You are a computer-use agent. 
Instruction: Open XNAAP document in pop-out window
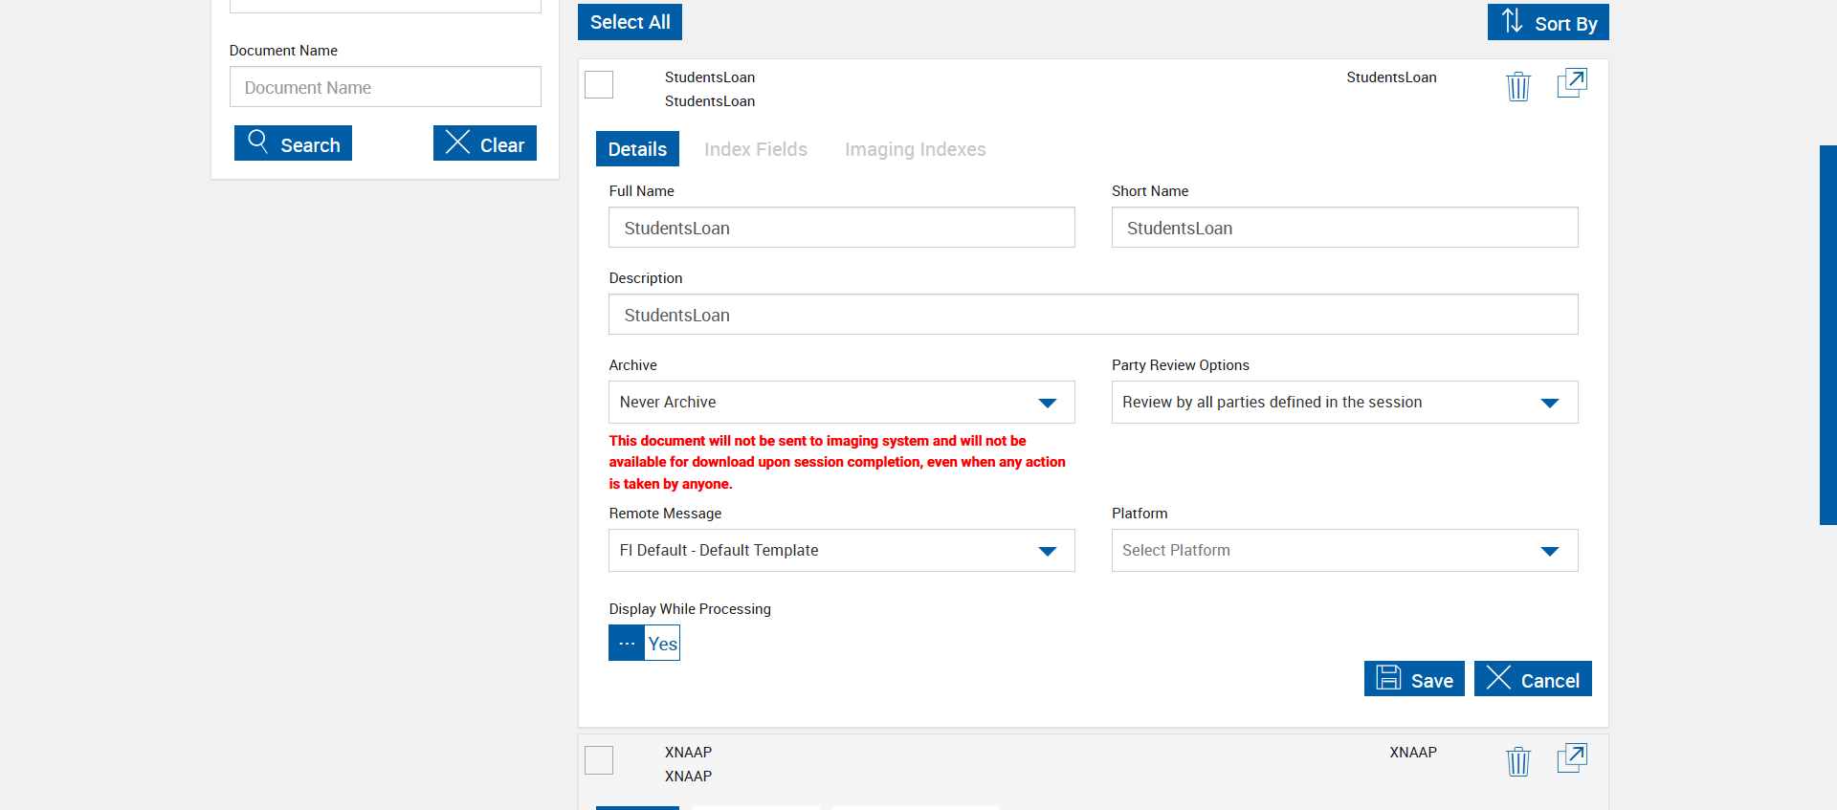[x=1572, y=758]
